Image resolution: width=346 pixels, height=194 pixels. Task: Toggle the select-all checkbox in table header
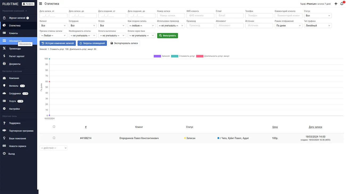point(54,127)
